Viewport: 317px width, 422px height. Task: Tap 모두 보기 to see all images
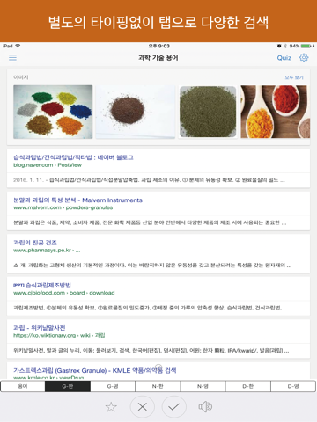294,77
